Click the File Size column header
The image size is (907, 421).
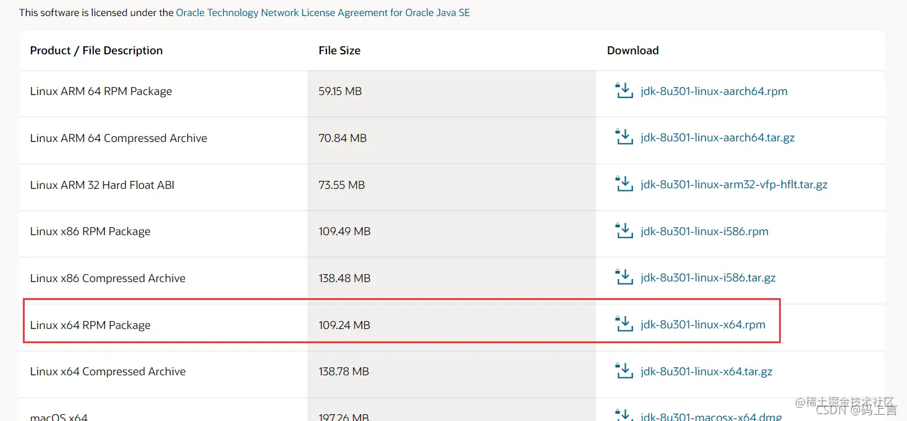point(339,51)
